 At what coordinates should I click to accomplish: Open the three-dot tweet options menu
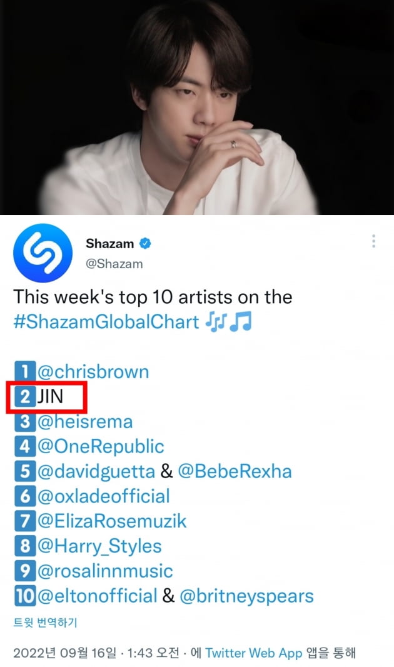373,241
